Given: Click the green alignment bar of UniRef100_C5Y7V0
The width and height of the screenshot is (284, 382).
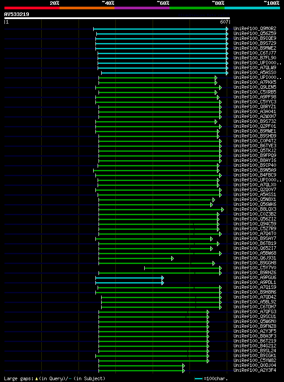Looking at the screenshot, I should point(183,268).
